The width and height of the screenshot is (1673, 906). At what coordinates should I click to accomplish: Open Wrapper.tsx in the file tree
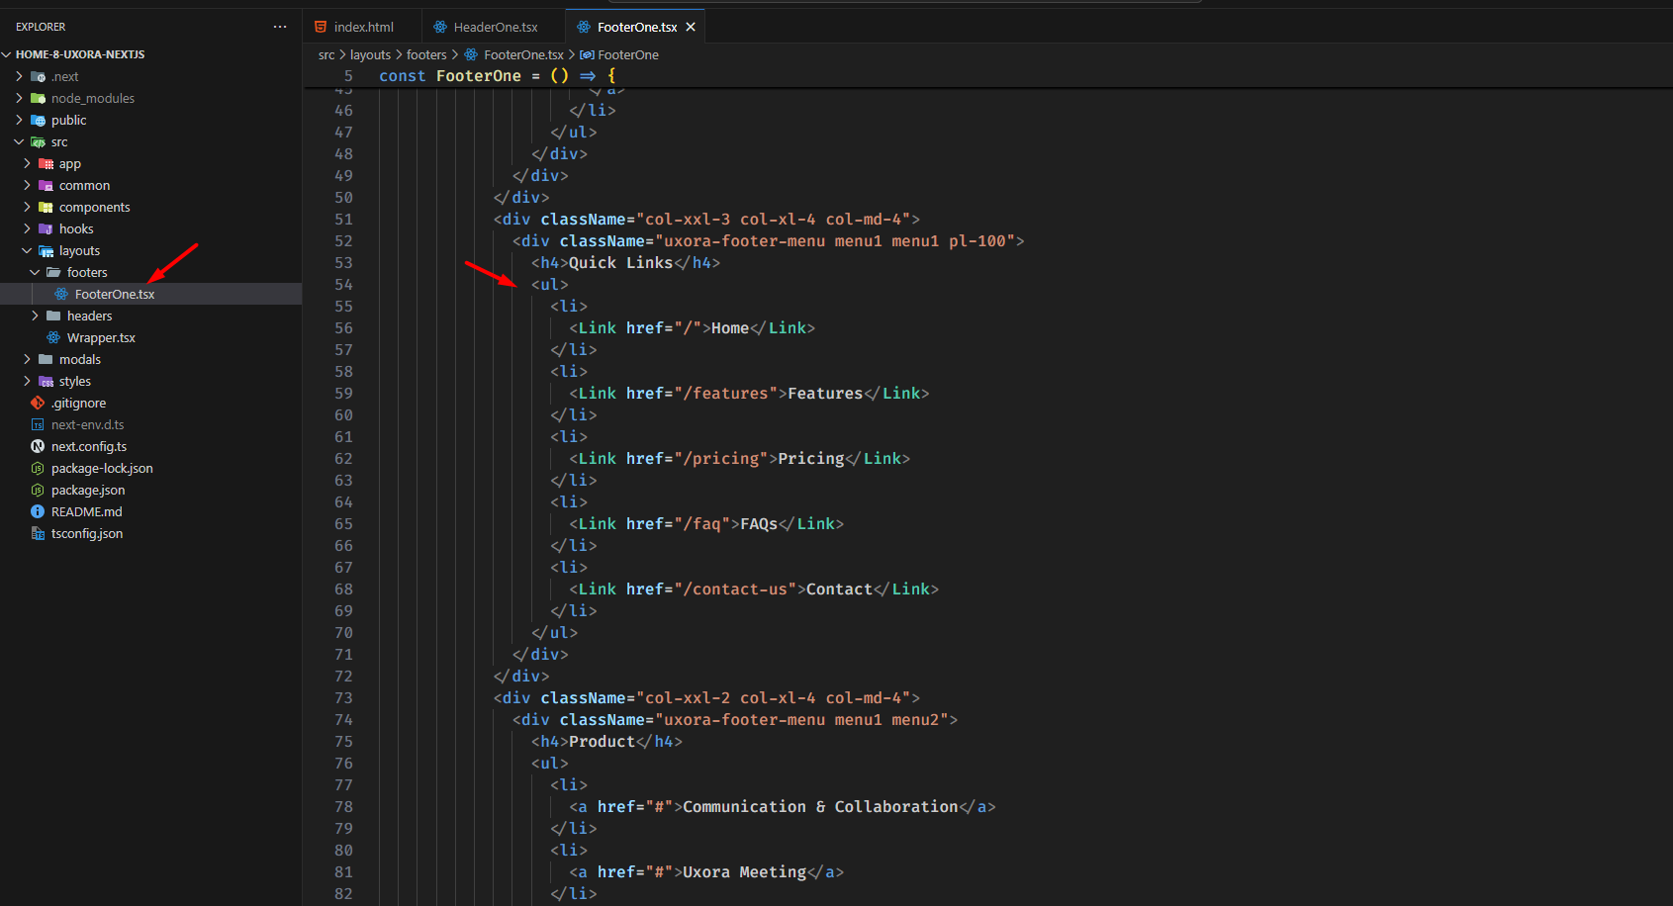pyautogui.click(x=101, y=337)
